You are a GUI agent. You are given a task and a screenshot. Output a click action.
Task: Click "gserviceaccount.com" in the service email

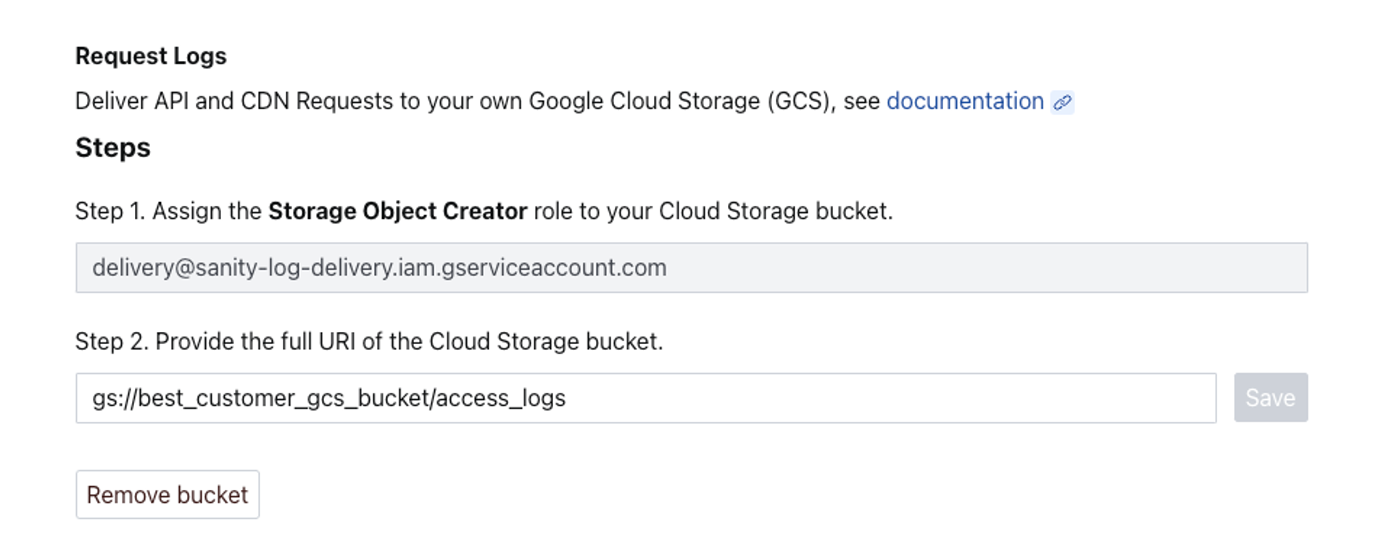[554, 268]
